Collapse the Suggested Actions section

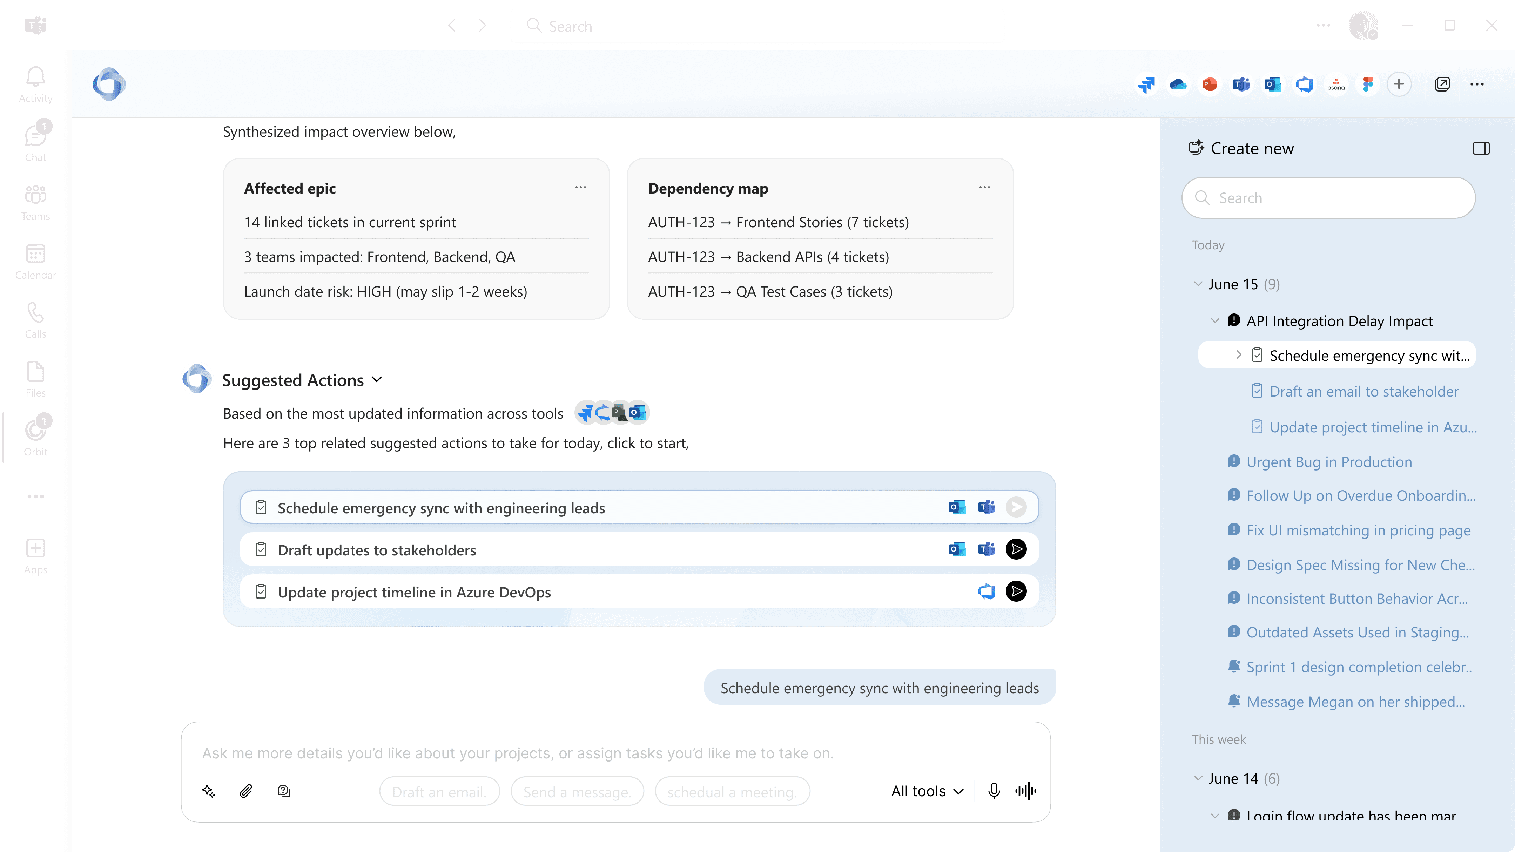(x=377, y=380)
